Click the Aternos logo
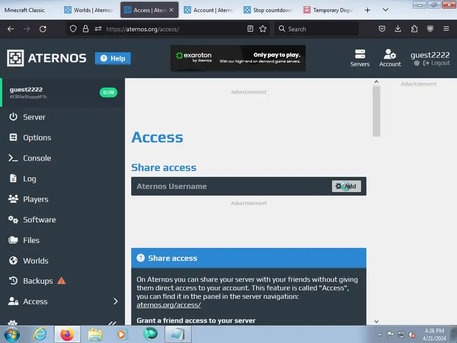 (x=46, y=58)
